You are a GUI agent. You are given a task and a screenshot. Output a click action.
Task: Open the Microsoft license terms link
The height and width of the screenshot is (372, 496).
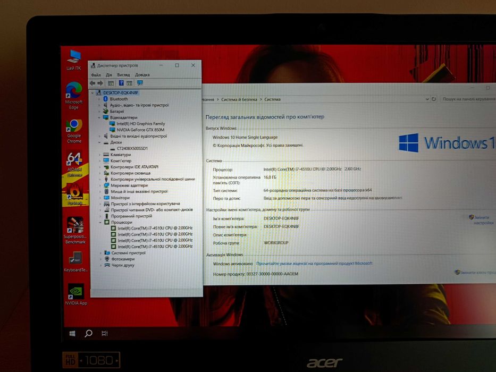click(314, 263)
